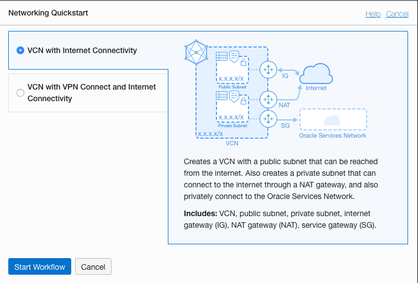The image size is (418, 283).
Task: Click the VCN hexagon network icon
Action: click(196, 53)
